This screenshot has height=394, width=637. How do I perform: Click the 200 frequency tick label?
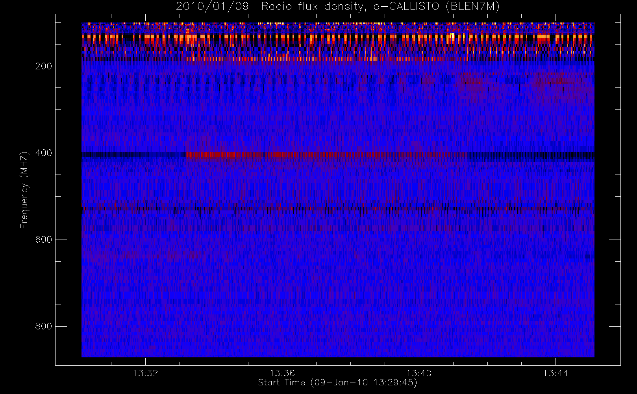pyautogui.click(x=44, y=66)
